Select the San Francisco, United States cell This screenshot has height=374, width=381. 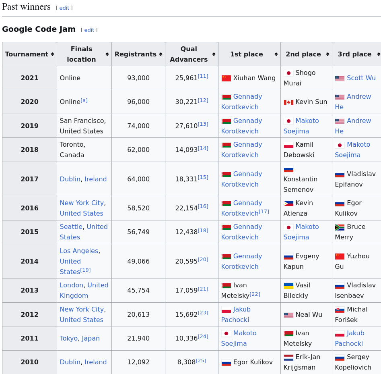84,126
